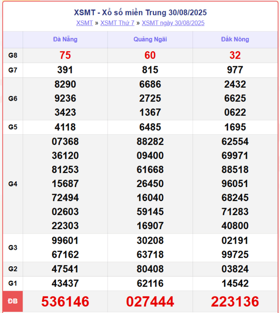280x313 pixels.
Task: Click the Quảng Ngãi column header
Action: point(150,39)
